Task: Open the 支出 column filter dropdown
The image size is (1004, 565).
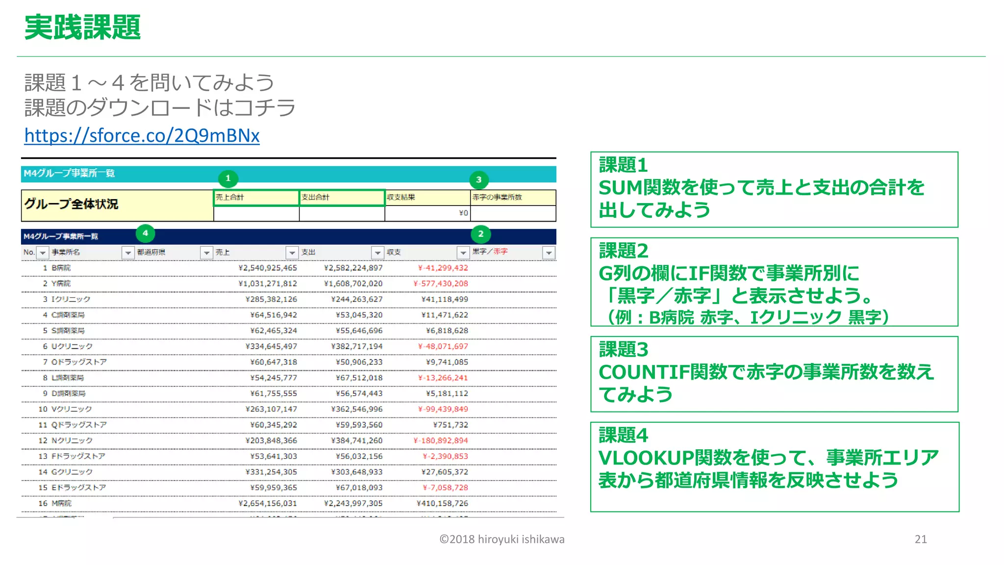Action: 377,253
